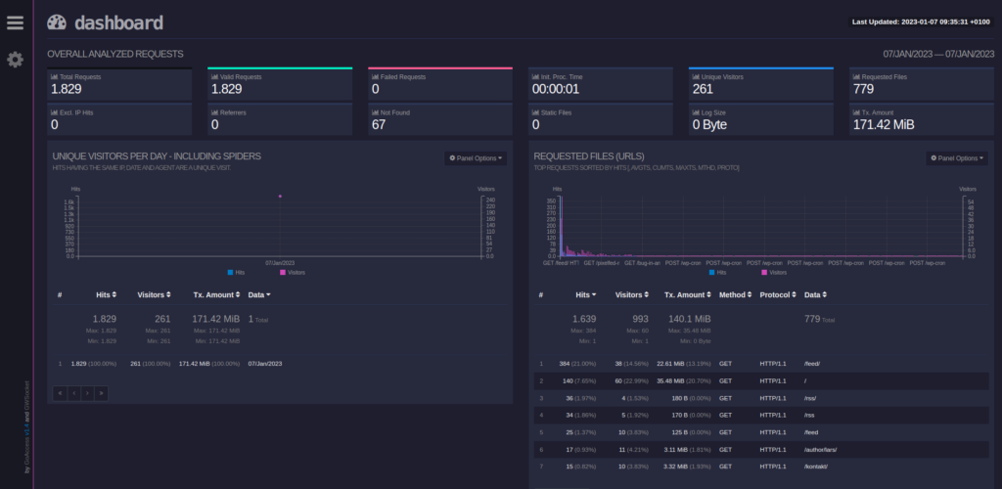Click the 171.42 MiB Tx. Amount stat
Screen dimensions: 1002x489
click(884, 124)
